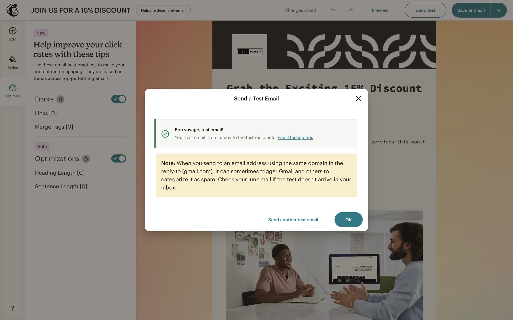Select the Optimize sidebar icon
Image resolution: width=513 pixels, height=320 pixels.
tap(13, 91)
